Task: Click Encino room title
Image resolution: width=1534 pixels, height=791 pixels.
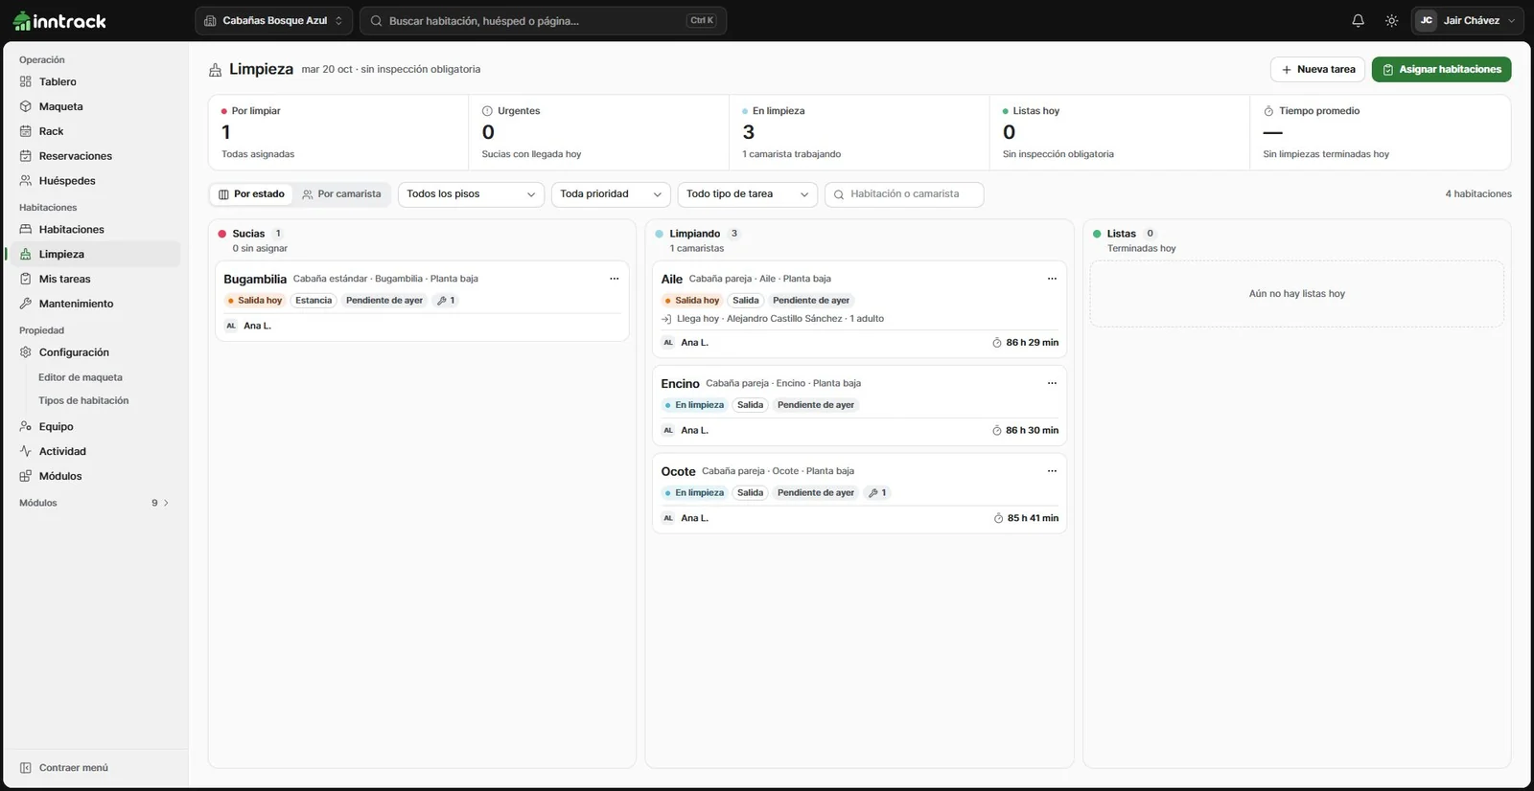Action: tap(681, 384)
